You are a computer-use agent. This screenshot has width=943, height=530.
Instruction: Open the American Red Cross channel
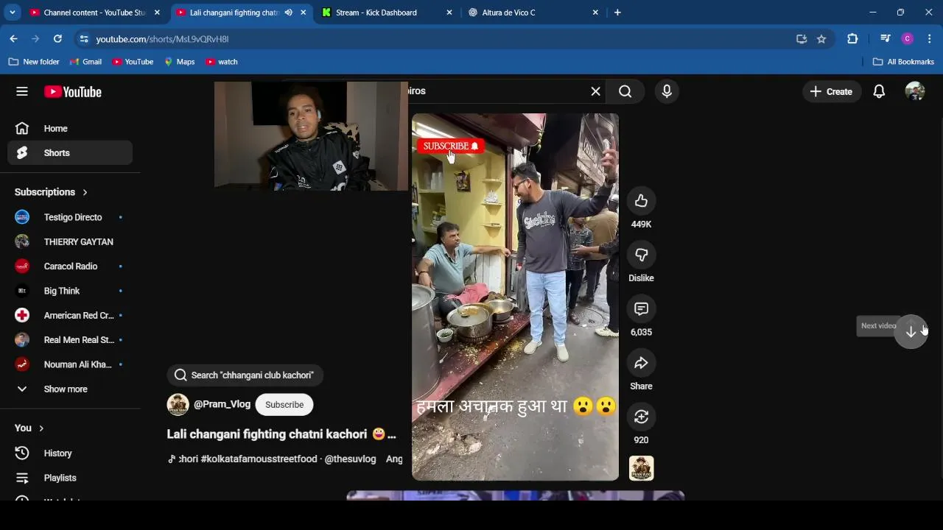point(71,315)
